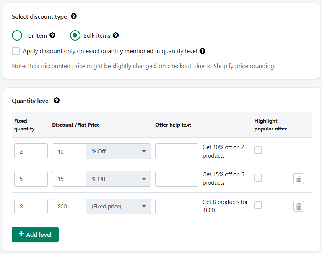Select the Per item radio button
The width and height of the screenshot is (322, 254).
pos(17,36)
